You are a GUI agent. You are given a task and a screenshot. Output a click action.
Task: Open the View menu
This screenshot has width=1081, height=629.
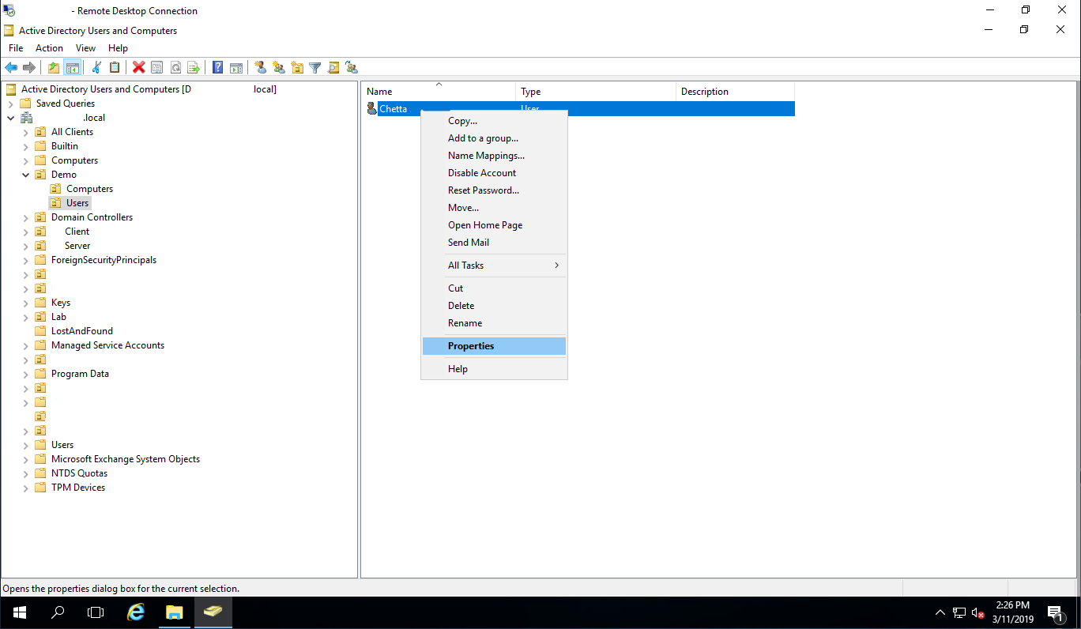click(x=85, y=48)
